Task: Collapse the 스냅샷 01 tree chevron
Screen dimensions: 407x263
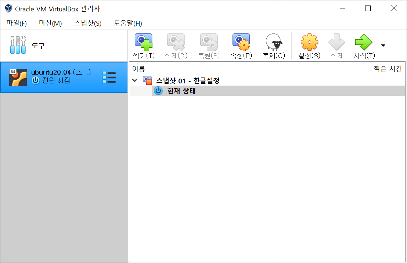Action: coord(135,80)
